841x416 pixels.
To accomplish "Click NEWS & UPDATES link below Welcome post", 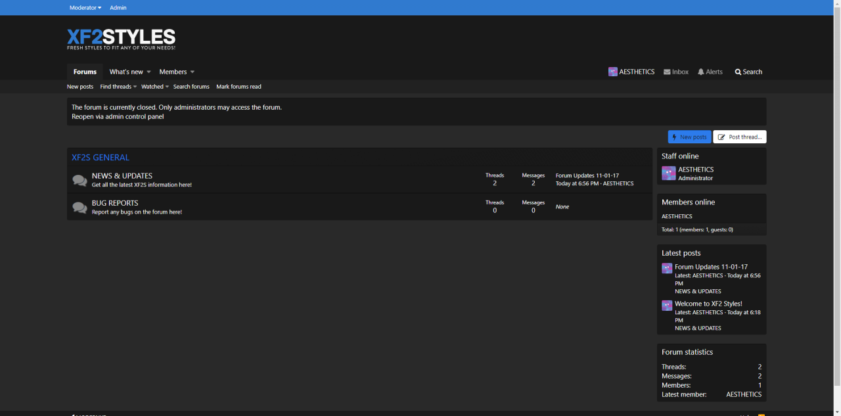I will pos(698,328).
